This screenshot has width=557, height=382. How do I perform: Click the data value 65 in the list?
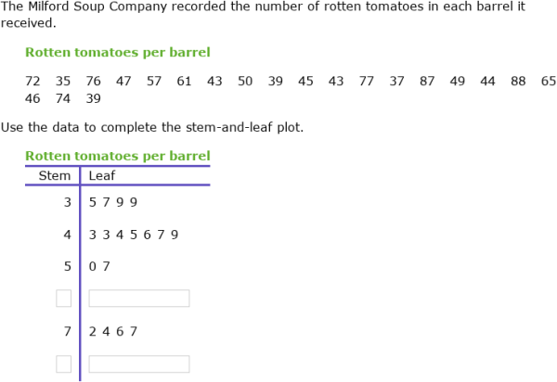coord(549,82)
